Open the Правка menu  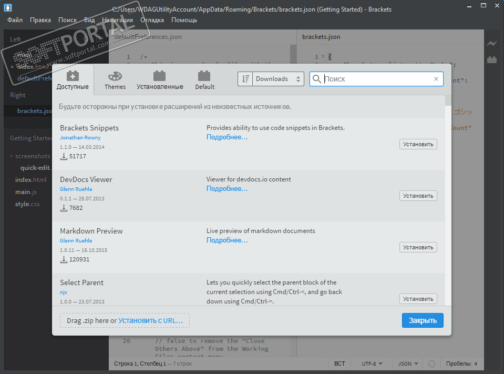[40, 20]
